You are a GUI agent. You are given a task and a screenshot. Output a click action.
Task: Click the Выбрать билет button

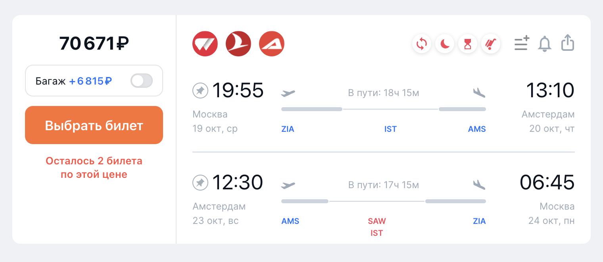94,125
